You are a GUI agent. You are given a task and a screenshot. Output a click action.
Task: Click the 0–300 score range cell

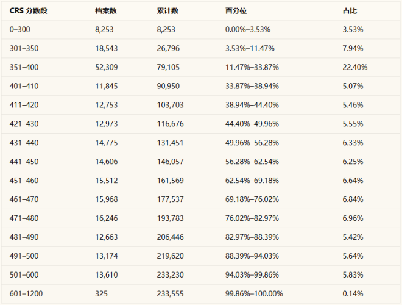20,29
